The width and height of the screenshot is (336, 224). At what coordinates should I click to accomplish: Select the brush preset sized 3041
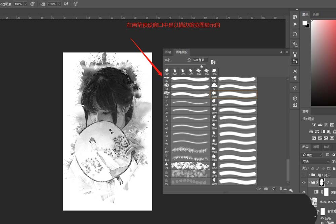tap(234, 134)
